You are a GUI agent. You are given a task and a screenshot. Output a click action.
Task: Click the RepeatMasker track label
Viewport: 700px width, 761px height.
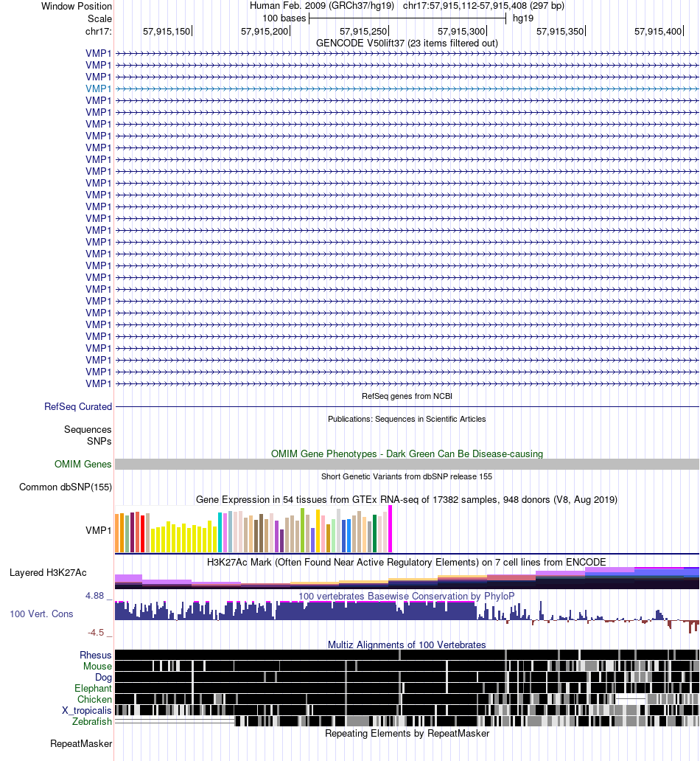point(81,743)
